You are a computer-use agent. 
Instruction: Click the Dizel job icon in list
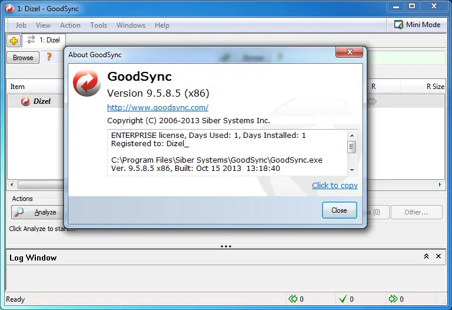pyautogui.click(x=26, y=101)
